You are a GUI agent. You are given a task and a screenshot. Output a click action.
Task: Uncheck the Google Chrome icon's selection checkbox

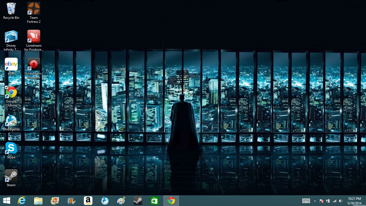pos(6,87)
